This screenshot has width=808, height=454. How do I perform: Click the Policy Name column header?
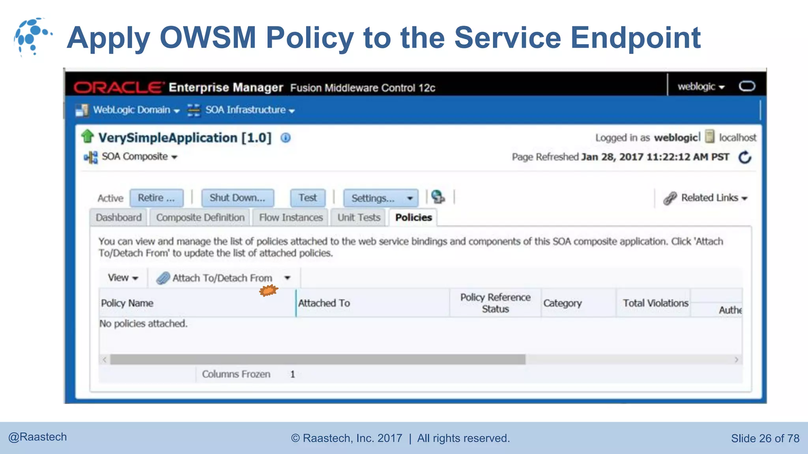coord(197,303)
